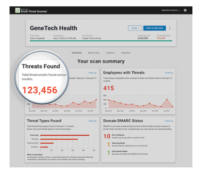
Task: Click Start a Free Trial button
Action: point(154,28)
